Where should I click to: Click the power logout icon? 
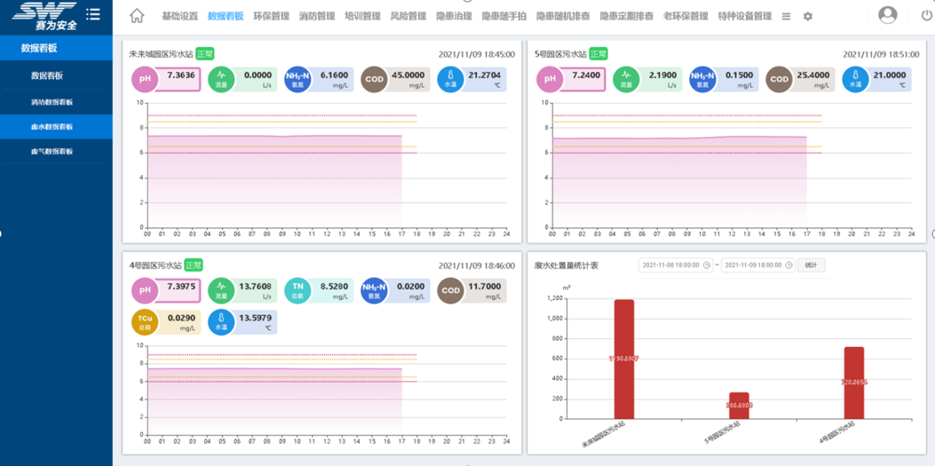(x=927, y=16)
